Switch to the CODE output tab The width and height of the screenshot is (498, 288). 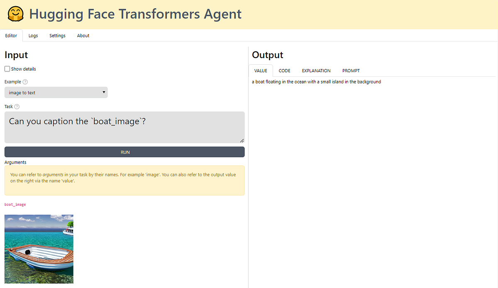coord(284,71)
